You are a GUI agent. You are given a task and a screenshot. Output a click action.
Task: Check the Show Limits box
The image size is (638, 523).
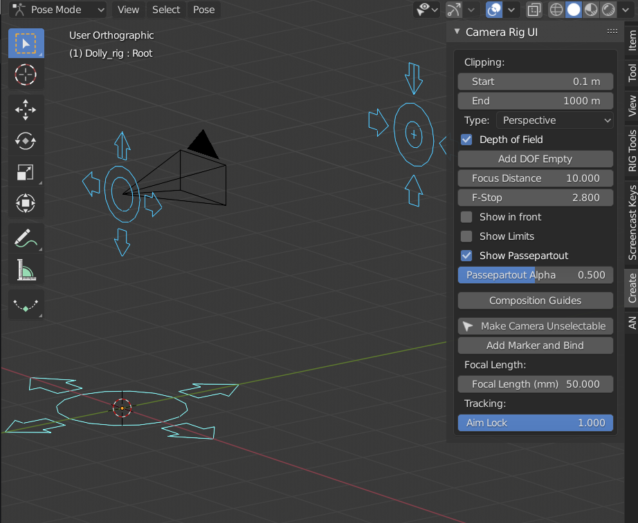[466, 236]
